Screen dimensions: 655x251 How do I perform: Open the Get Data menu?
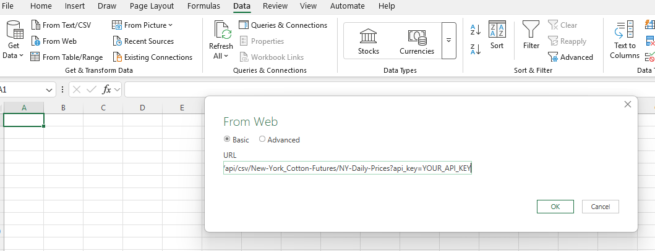pyautogui.click(x=14, y=40)
